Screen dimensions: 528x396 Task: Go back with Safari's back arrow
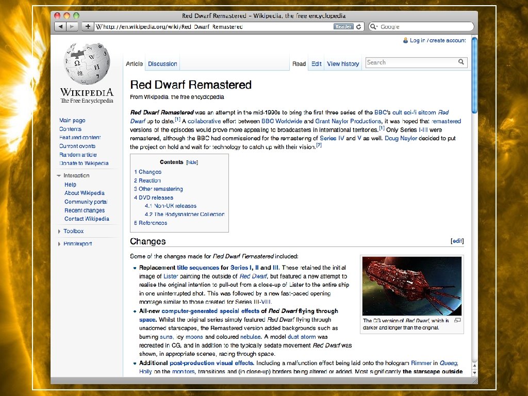(60, 27)
